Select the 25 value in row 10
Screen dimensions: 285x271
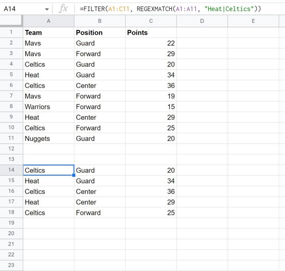click(151, 128)
